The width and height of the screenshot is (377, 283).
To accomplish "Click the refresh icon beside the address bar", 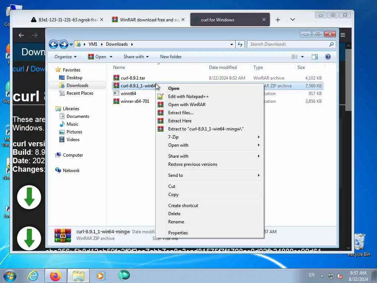I will click(240, 44).
